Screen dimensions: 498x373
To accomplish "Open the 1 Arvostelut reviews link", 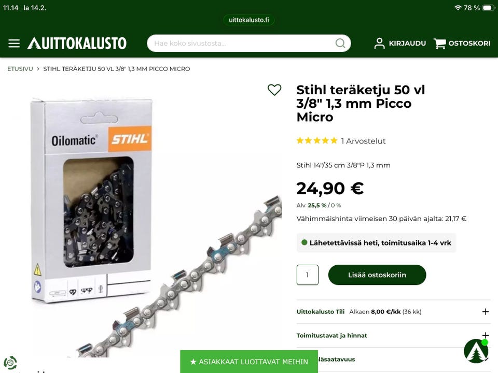I will click(x=363, y=141).
